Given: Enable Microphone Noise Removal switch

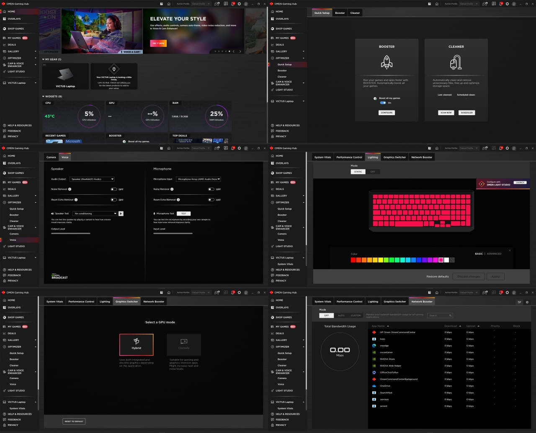Looking at the screenshot, I should (x=211, y=189).
